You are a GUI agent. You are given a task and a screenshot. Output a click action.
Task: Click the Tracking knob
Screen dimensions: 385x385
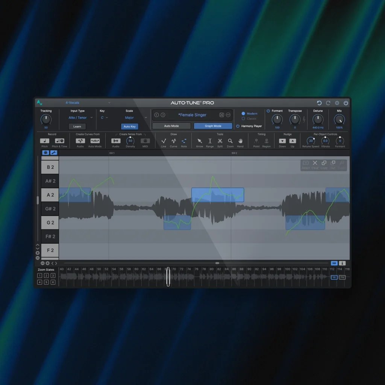(46, 119)
